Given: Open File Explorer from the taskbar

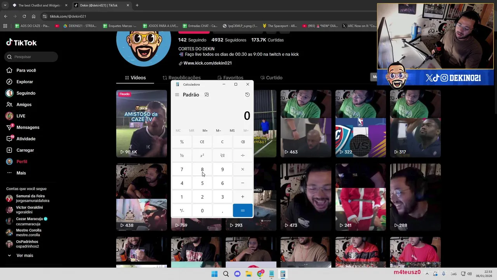Looking at the screenshot, I should click(x=248, y=274).
